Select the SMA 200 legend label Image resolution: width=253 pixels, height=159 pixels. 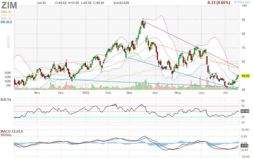coord(7,15)
